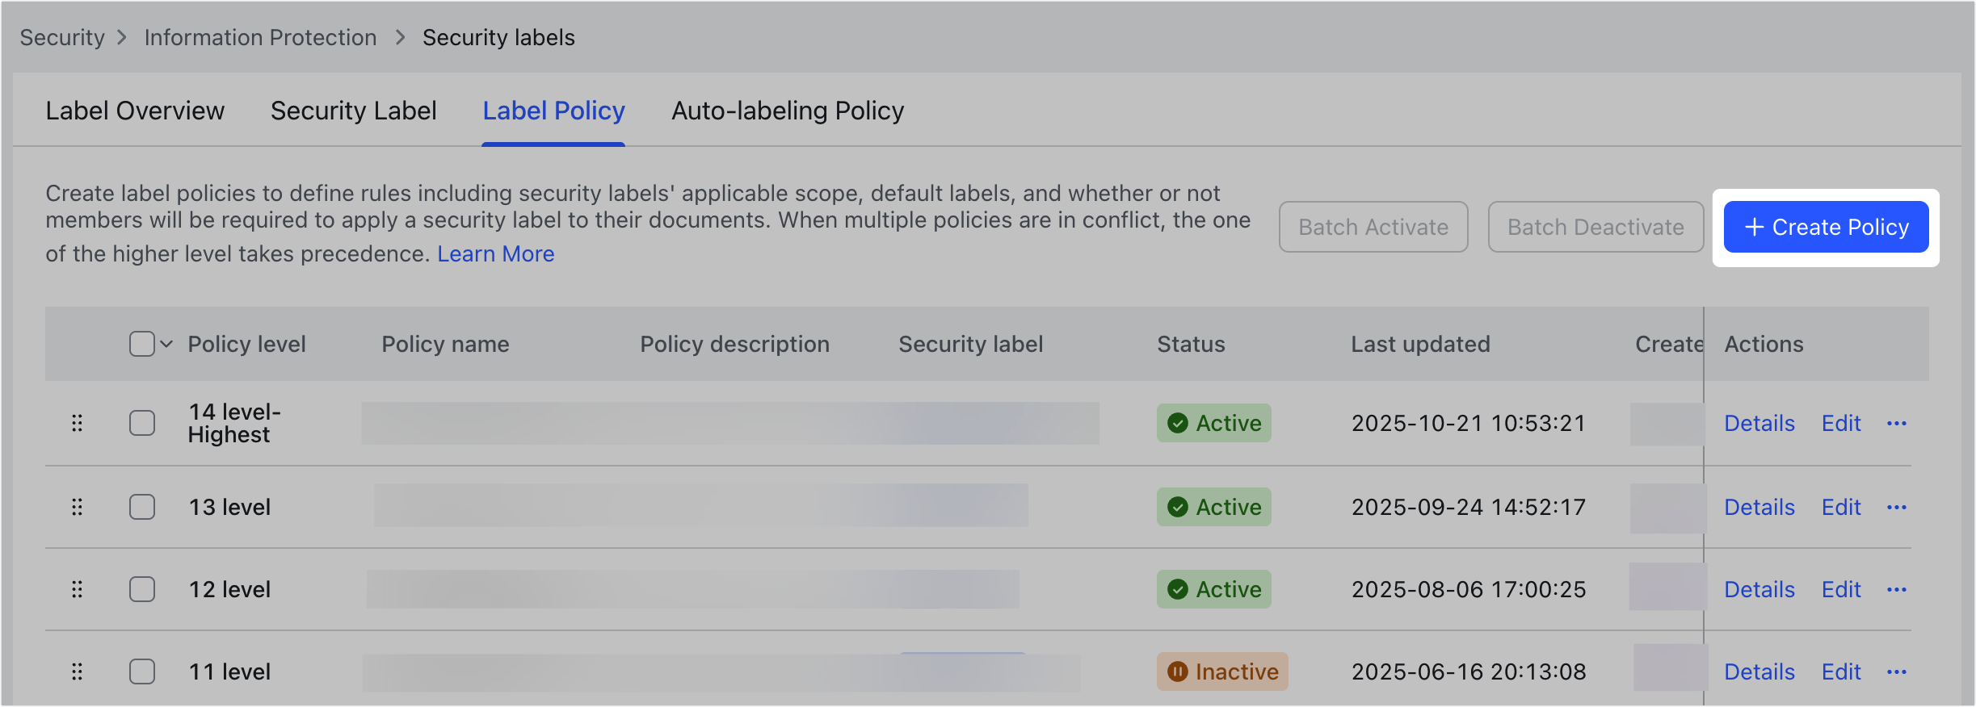
Task: Click the Active status badge for 14 level-Highest
Action: pyautogui.click(x=1213, y=423)
